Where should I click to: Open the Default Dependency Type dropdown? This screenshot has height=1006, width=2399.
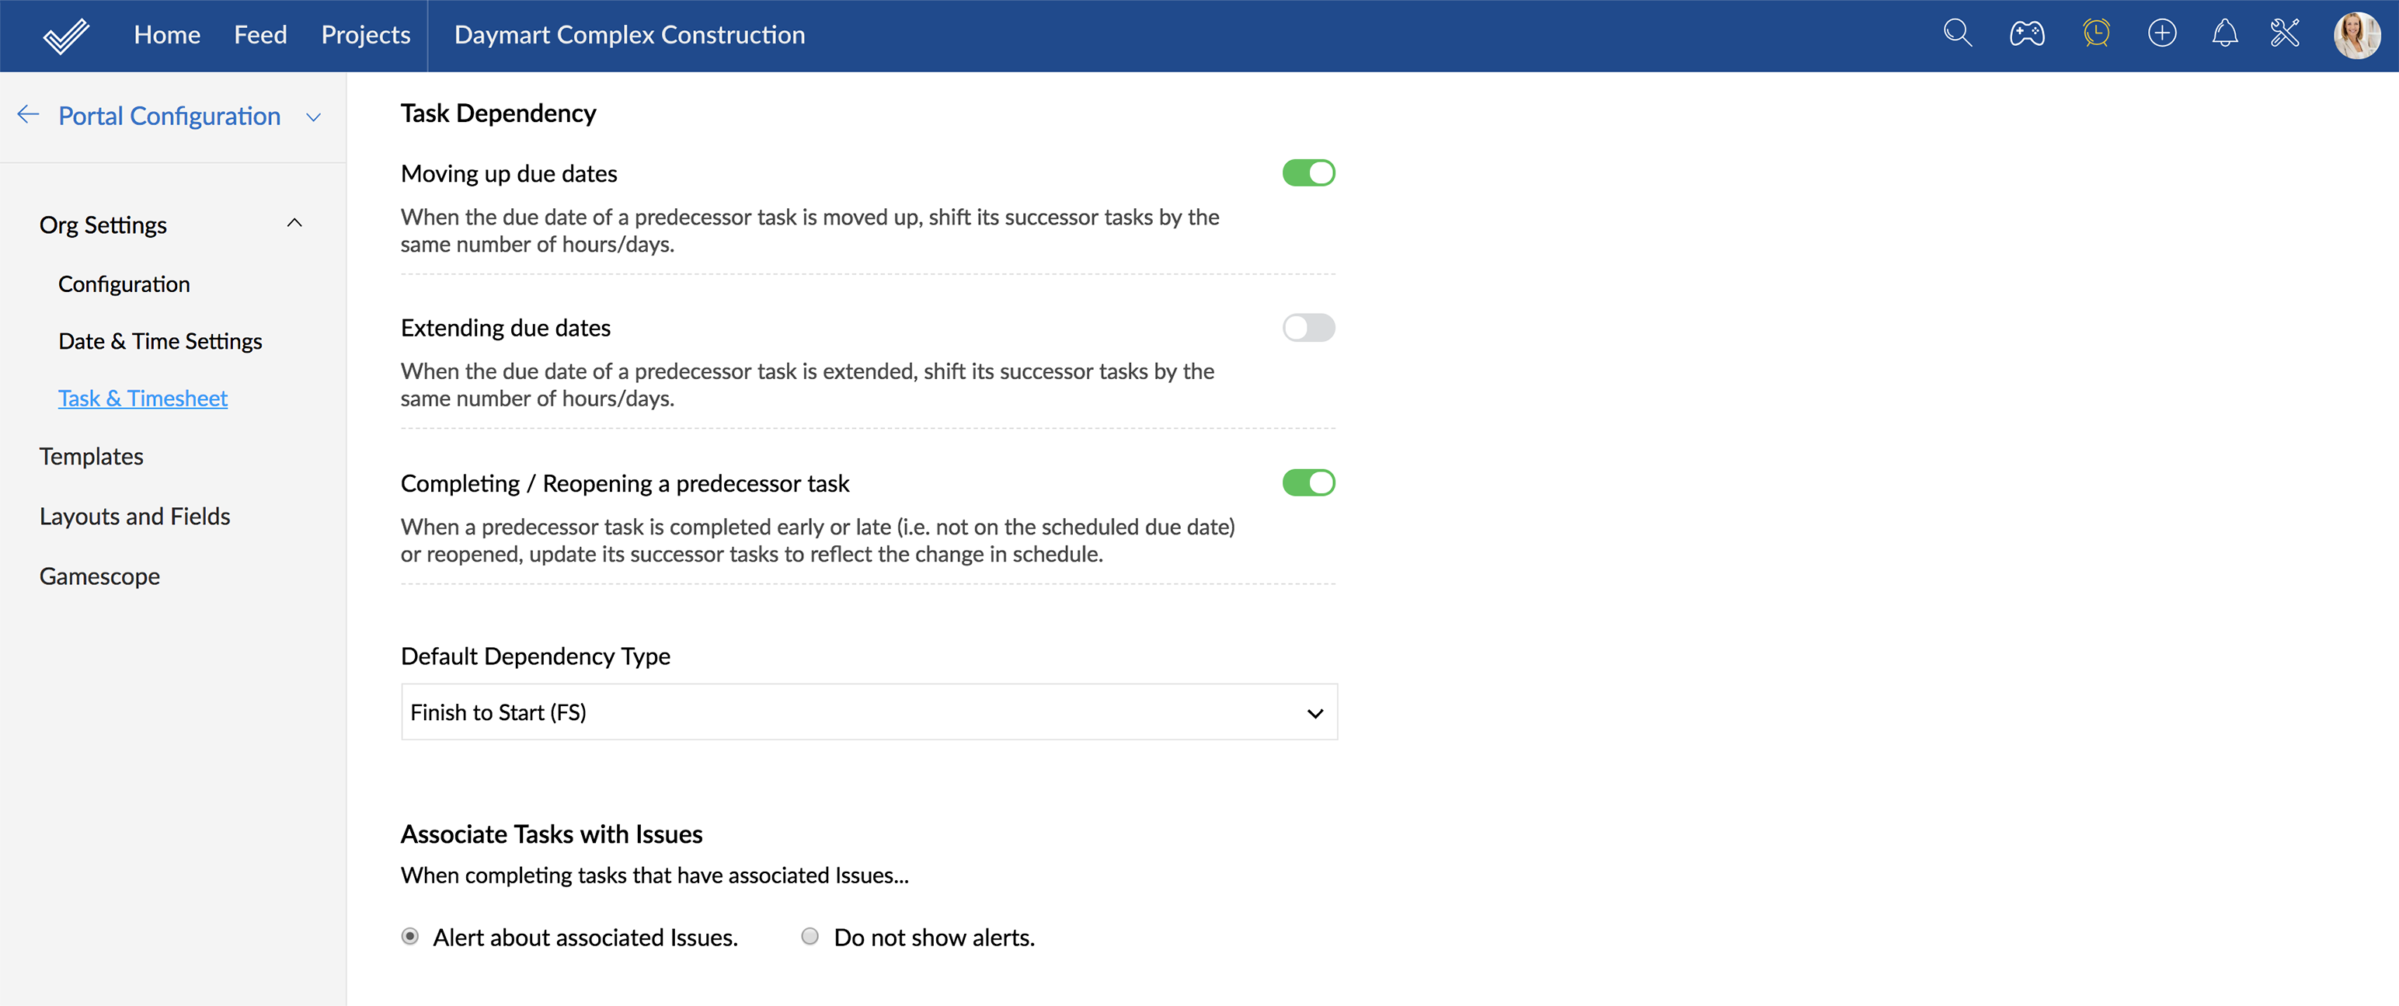tap(869, 712)
